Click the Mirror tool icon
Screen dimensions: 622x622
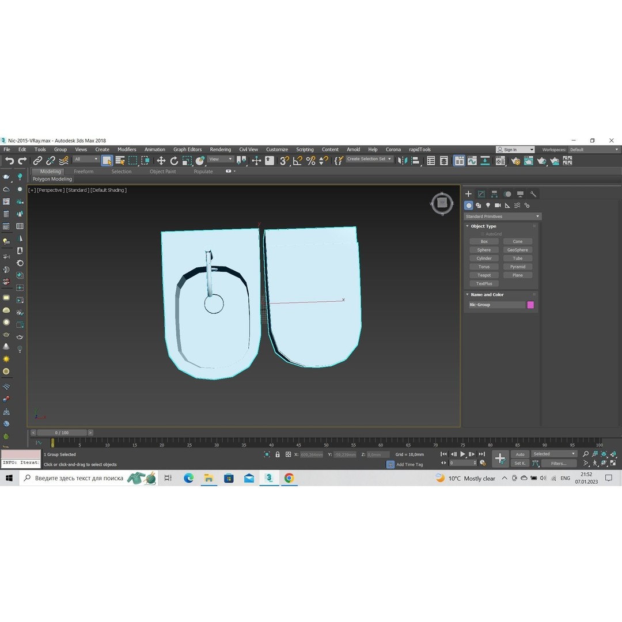click(402, 161)
